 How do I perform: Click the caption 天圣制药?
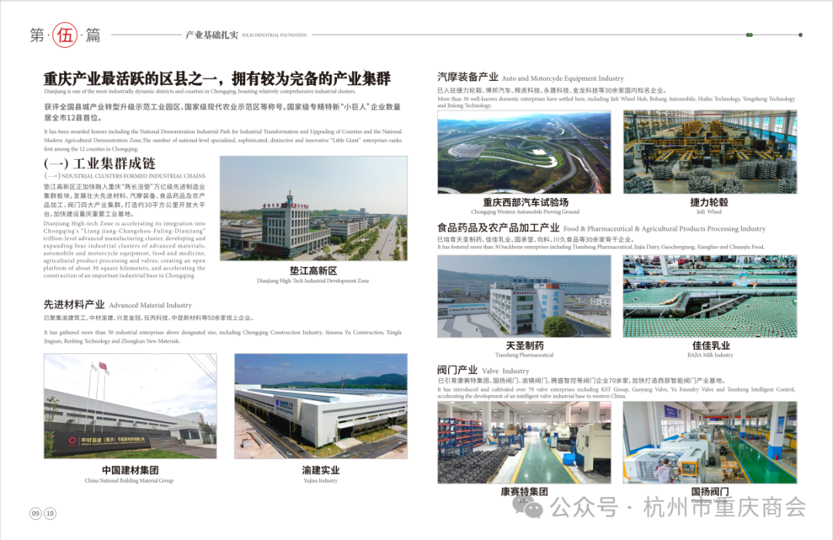point(525,346)
